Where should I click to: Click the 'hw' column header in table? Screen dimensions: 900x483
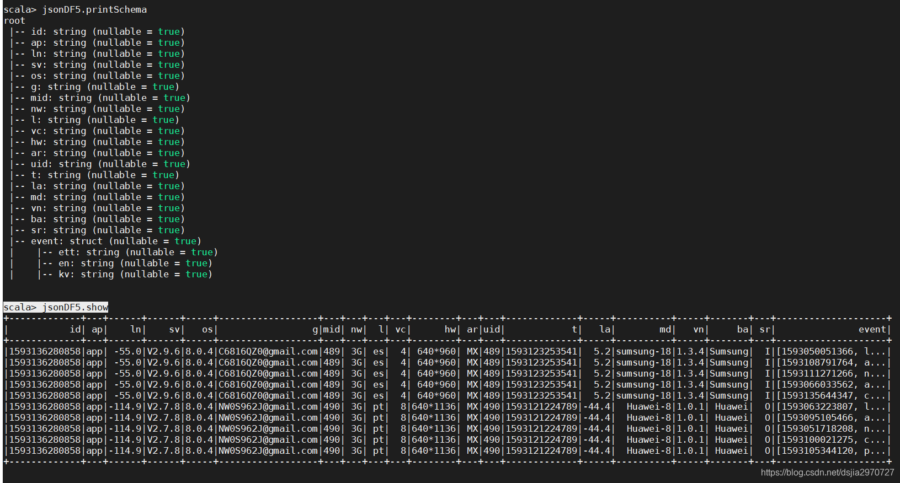click(x=450, y=329)
